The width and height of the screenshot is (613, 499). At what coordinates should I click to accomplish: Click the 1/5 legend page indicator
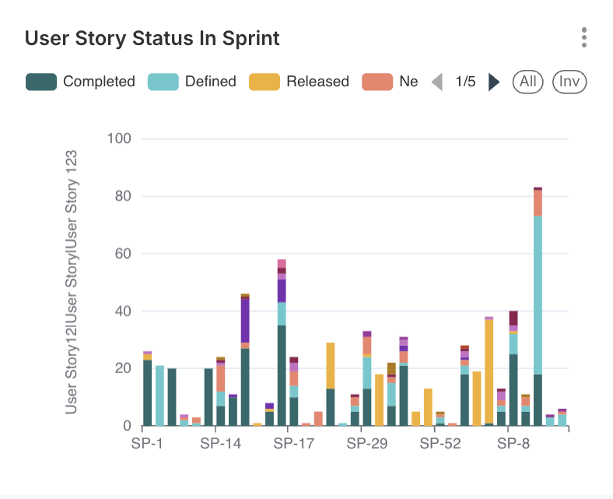(465, 82)
